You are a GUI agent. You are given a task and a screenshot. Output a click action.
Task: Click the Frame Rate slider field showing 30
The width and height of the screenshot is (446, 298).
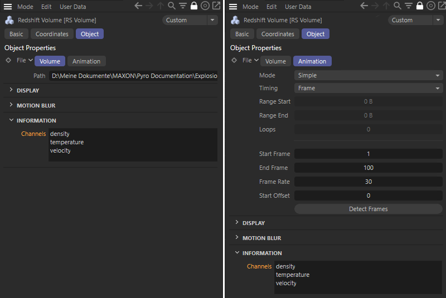[368, 182]
